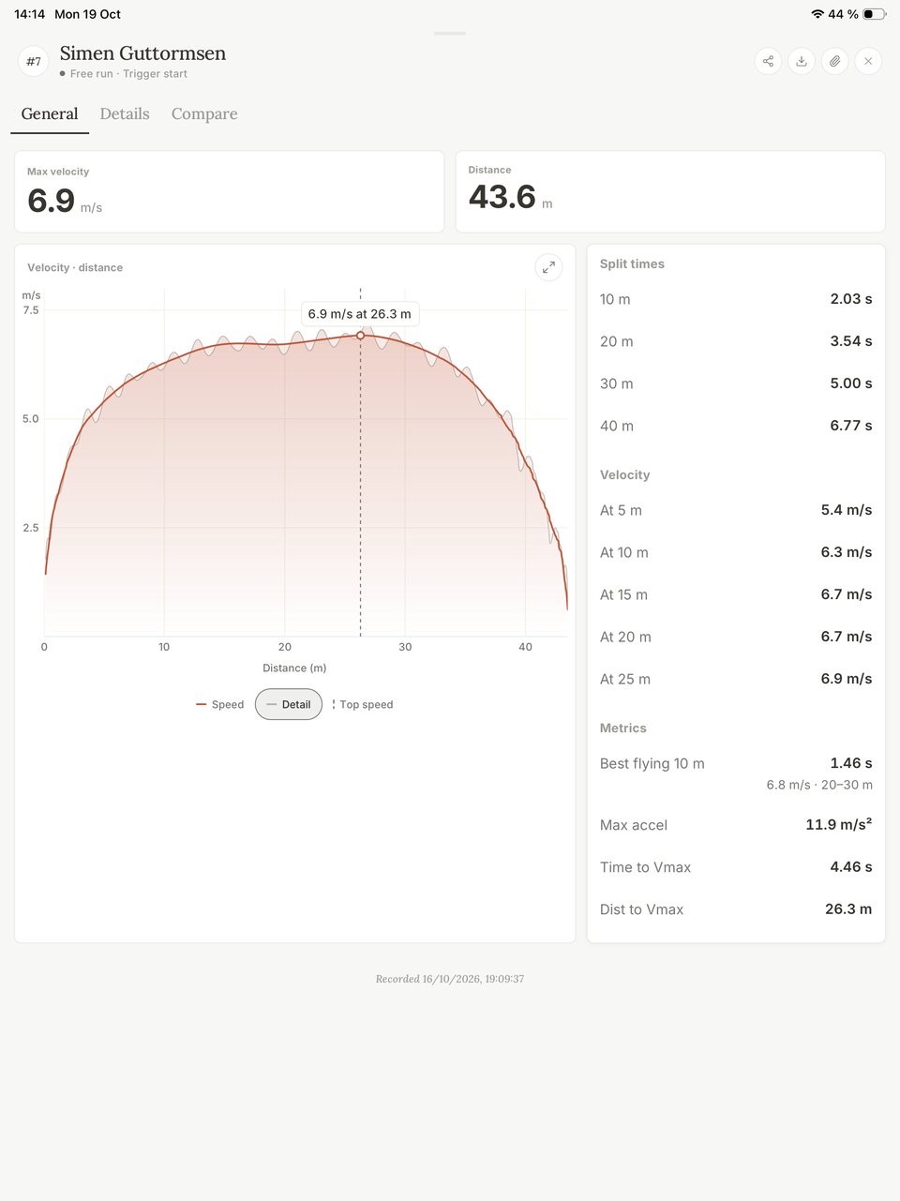Toggle the Top speed marker legend item

coord(363,704)
